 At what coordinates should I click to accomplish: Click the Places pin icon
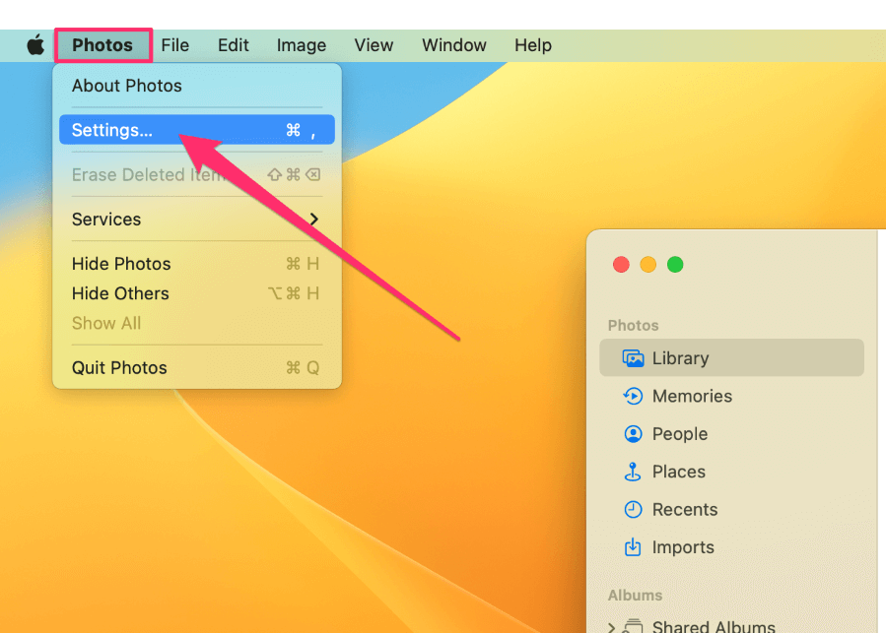[x=633, y=472]
